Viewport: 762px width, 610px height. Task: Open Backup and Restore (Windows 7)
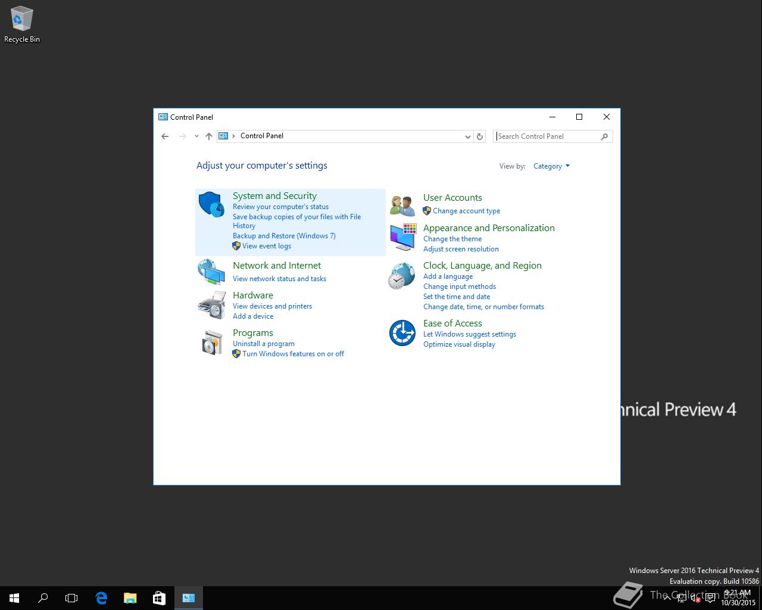click(284, 236)
